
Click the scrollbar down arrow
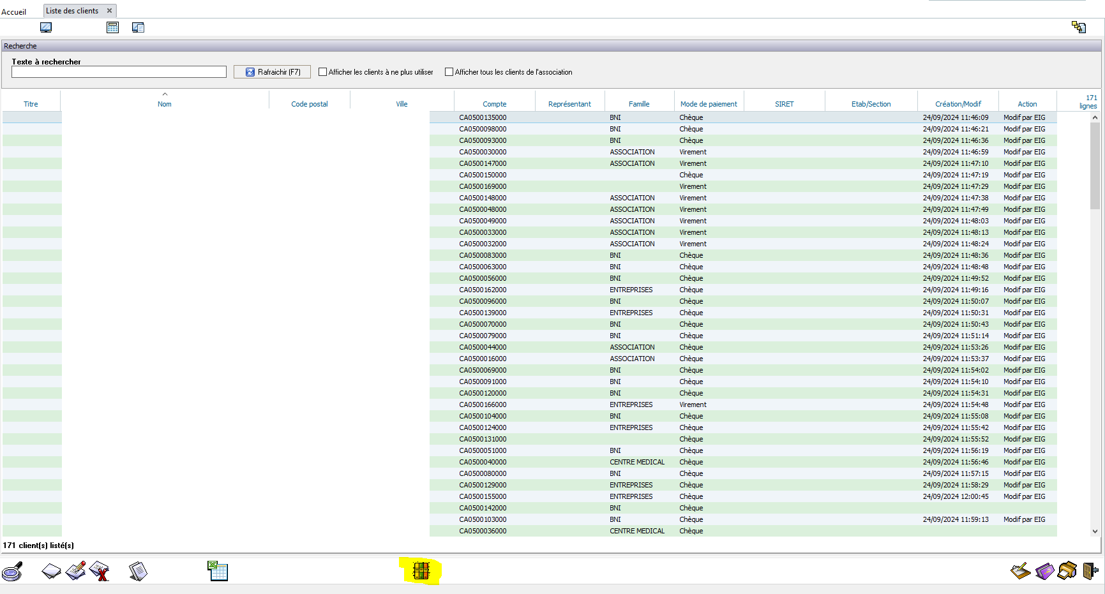(x=1095, y=531)
